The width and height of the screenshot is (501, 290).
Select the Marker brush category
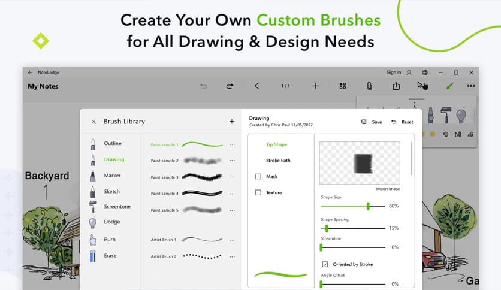(112, 176)
